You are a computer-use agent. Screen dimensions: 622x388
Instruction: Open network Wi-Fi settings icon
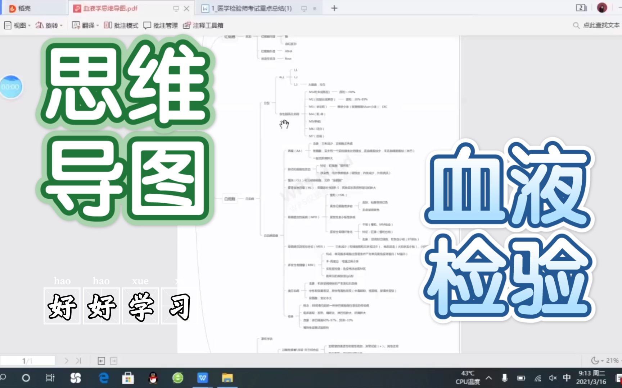point(537,378)
